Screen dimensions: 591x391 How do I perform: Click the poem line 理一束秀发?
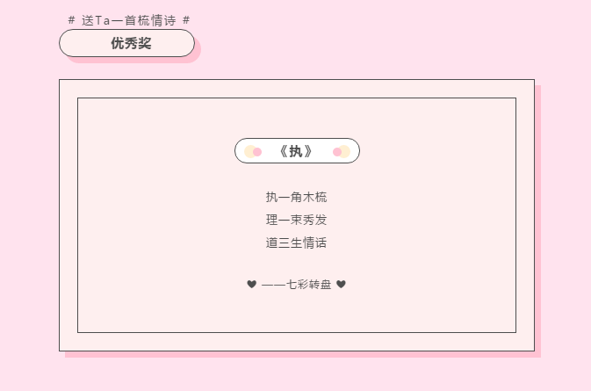coord(297,220)
